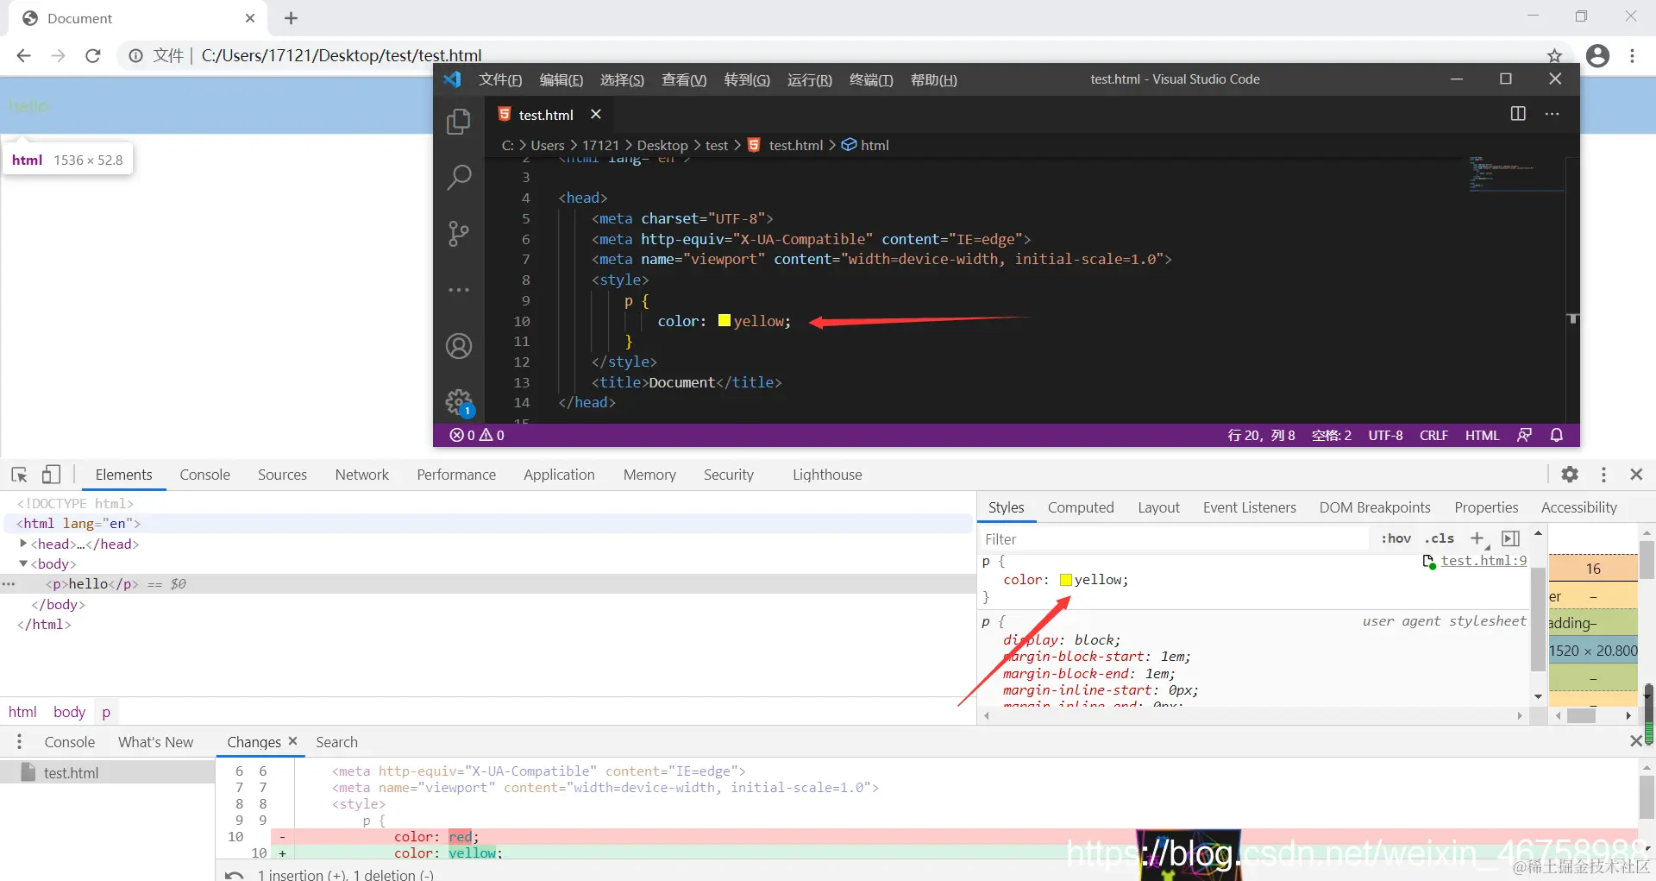Select html in DOM breadcrumb
1656x881 pixels.
pos(22,712)
